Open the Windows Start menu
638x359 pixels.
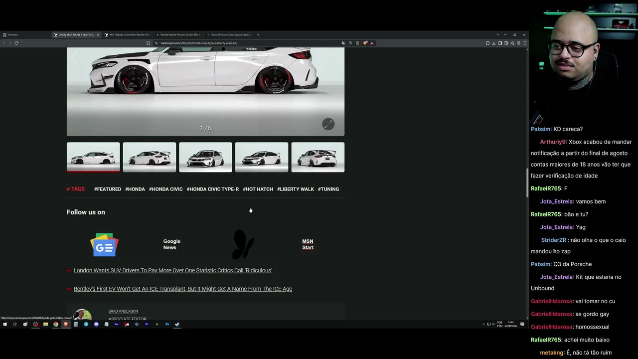tap(5, 324)
